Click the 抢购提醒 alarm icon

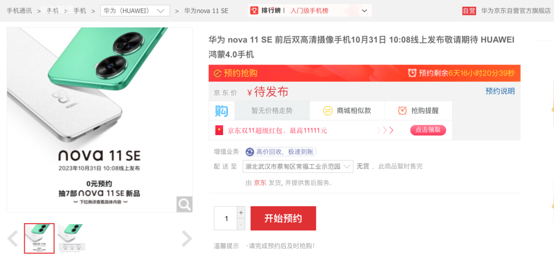coord(403,111)
